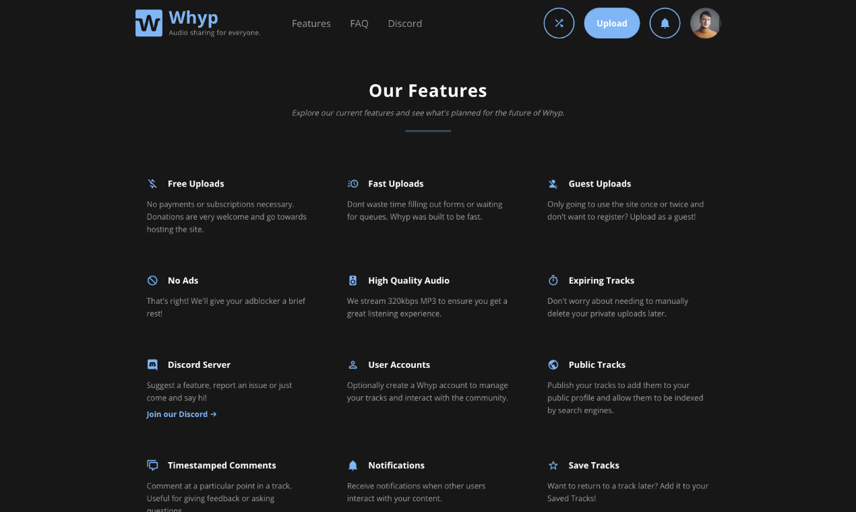Click the Save Tracks star icon
856x512 pixels.
553,465
